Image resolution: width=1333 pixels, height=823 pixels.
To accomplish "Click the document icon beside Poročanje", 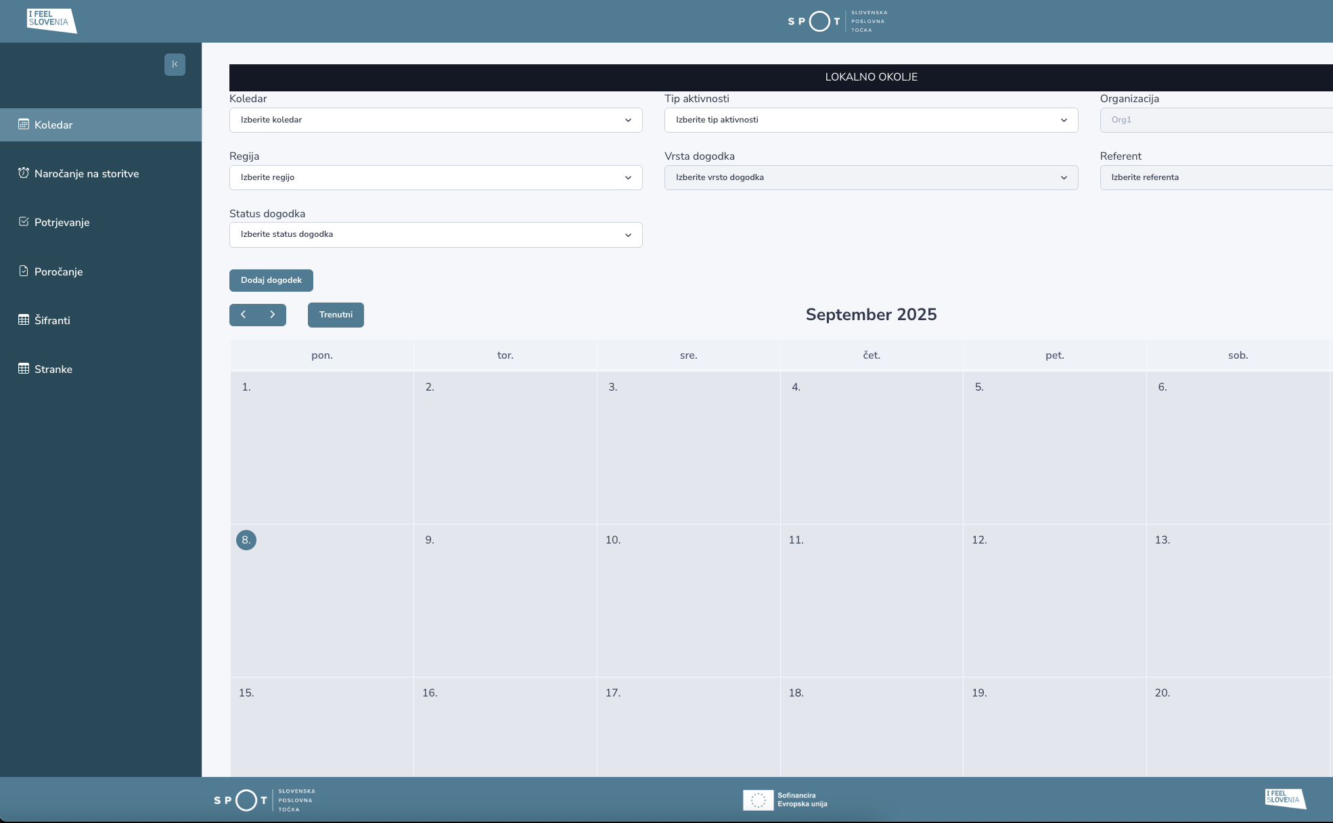I will tap(24, 271).
